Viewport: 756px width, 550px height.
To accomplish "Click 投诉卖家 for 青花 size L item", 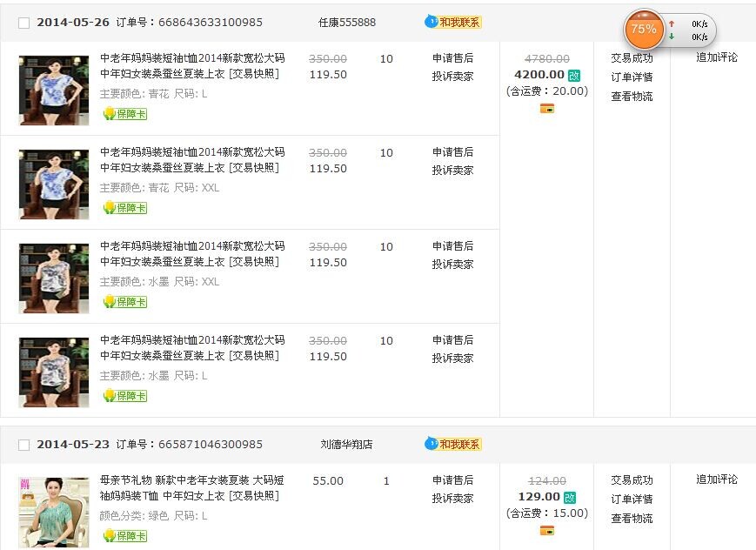I will [452, 77].
